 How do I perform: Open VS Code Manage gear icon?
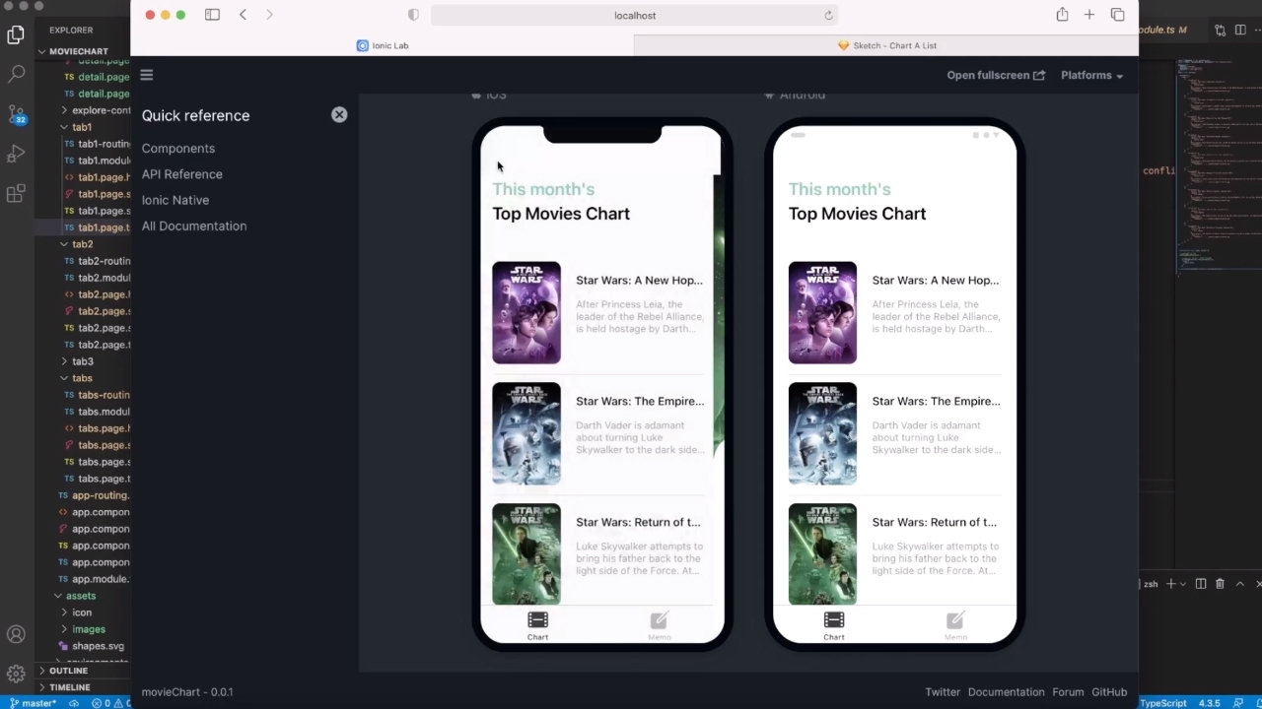(16, 675)
